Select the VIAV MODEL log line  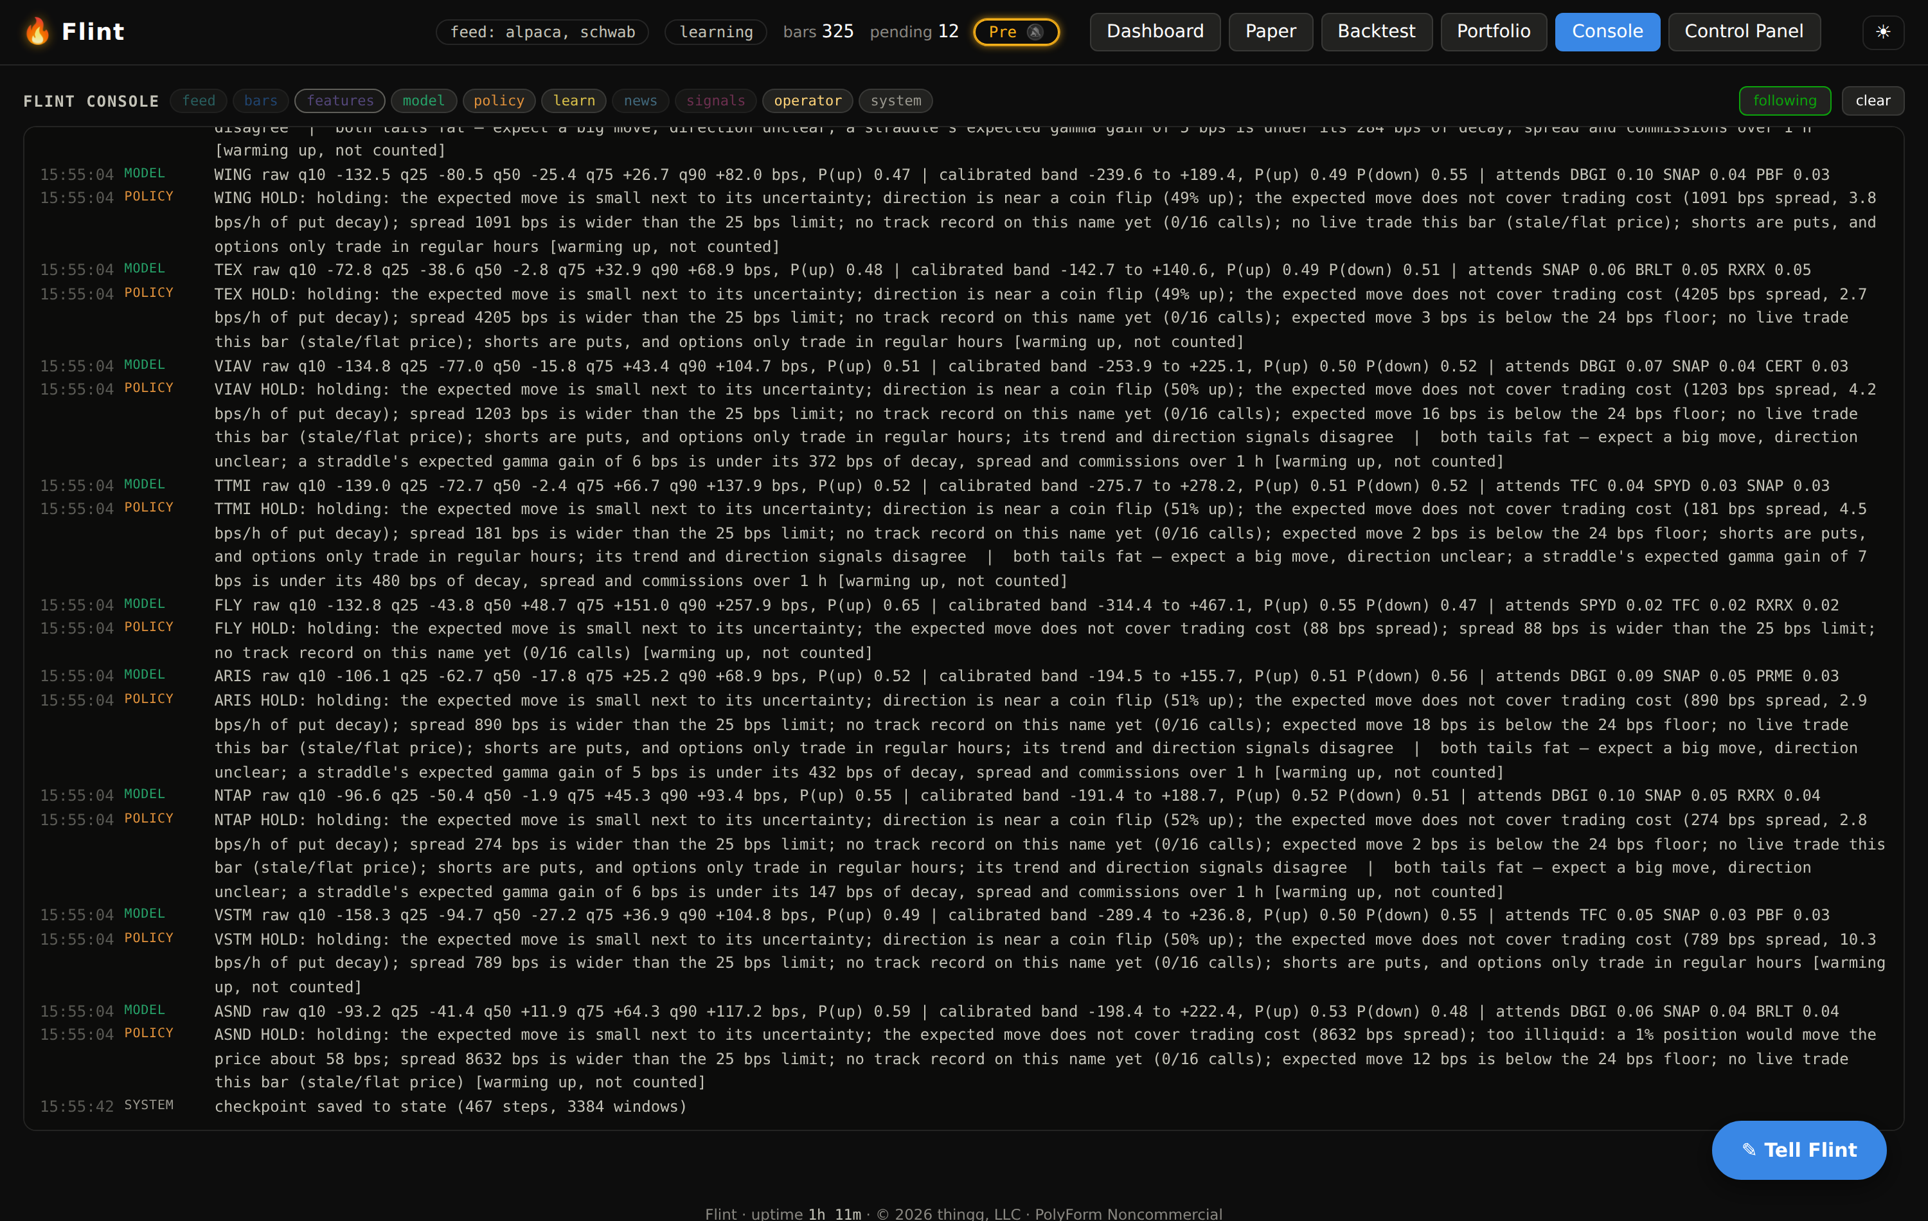pyautogui.click(x=963, y=366)
